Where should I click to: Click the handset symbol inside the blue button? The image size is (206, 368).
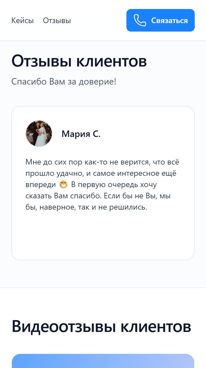pyautogui.click(x=139, y=20)
